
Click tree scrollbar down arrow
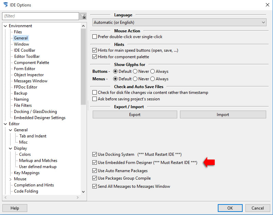tap(84, 192)
